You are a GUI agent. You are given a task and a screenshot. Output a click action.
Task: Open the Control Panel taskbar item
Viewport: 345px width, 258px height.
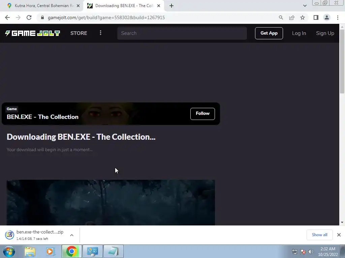pos(92,251)
